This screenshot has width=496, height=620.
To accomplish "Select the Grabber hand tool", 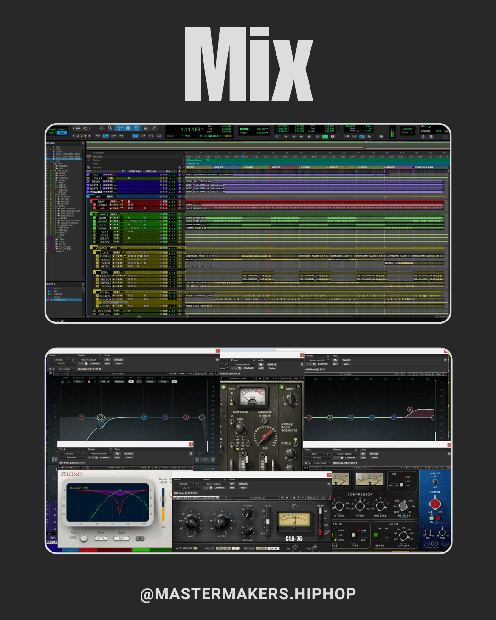I will 136,128.
